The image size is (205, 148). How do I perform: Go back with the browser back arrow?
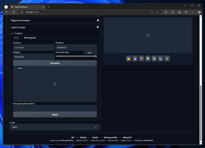[7, 12]
